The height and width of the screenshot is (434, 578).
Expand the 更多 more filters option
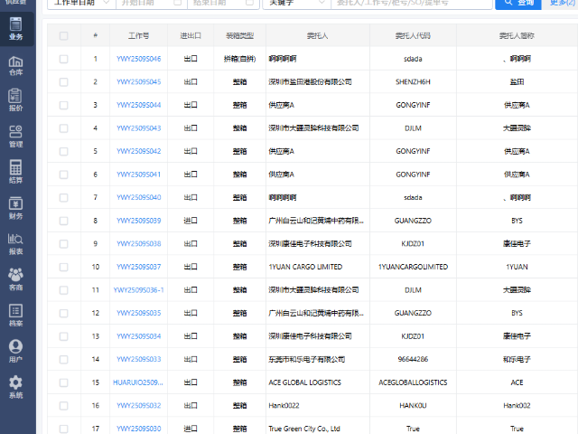(563, 3)
